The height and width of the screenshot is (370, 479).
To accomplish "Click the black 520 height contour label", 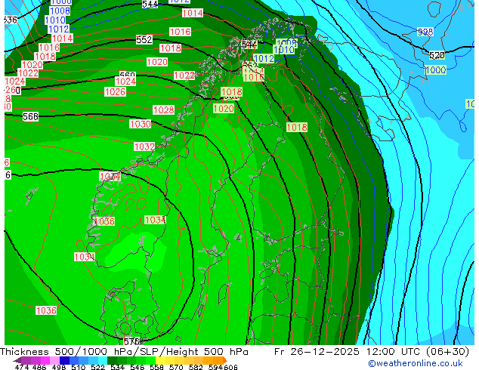I will pyautogui.click(x=437, y=55).
